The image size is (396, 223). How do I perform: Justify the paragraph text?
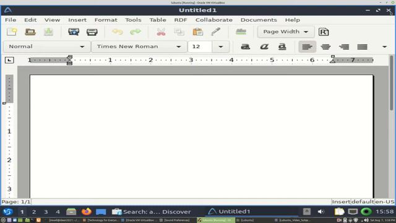362,46
